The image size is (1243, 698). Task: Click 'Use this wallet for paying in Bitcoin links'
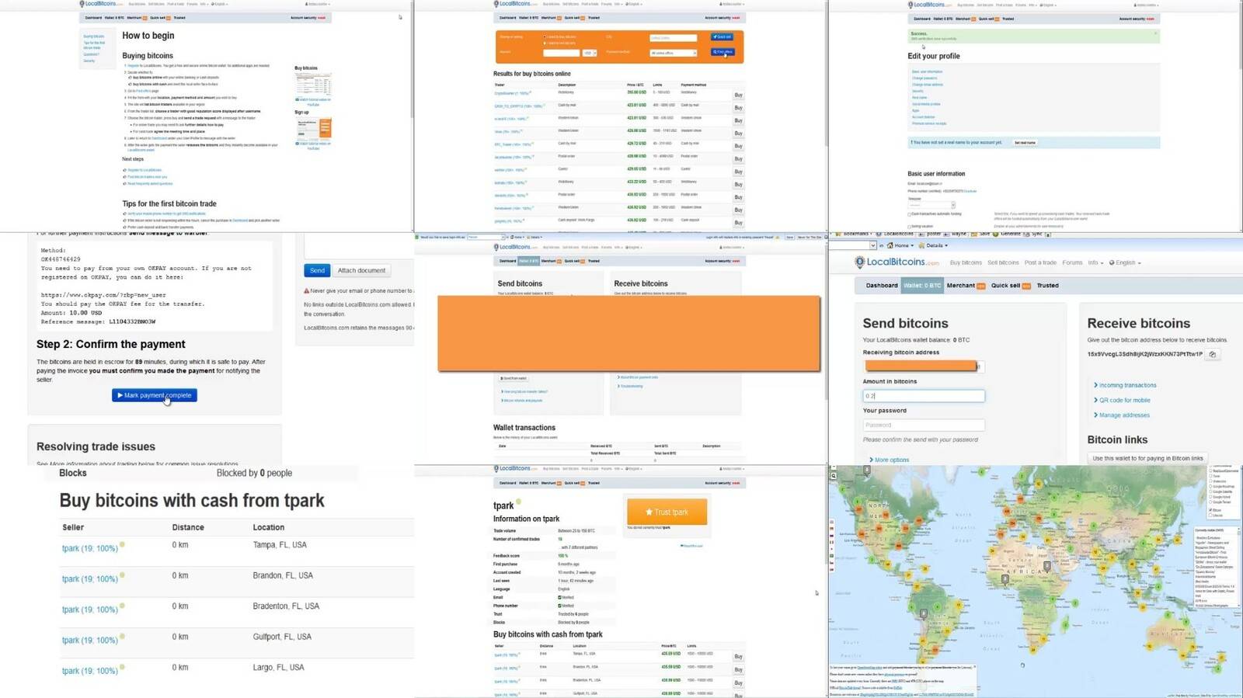1147,459
